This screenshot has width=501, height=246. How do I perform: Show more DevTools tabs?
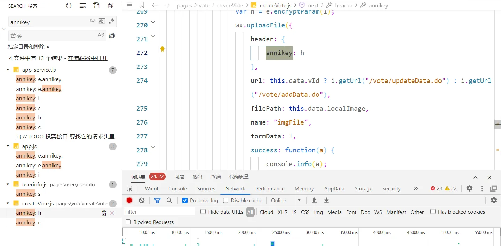pos(416,188)
